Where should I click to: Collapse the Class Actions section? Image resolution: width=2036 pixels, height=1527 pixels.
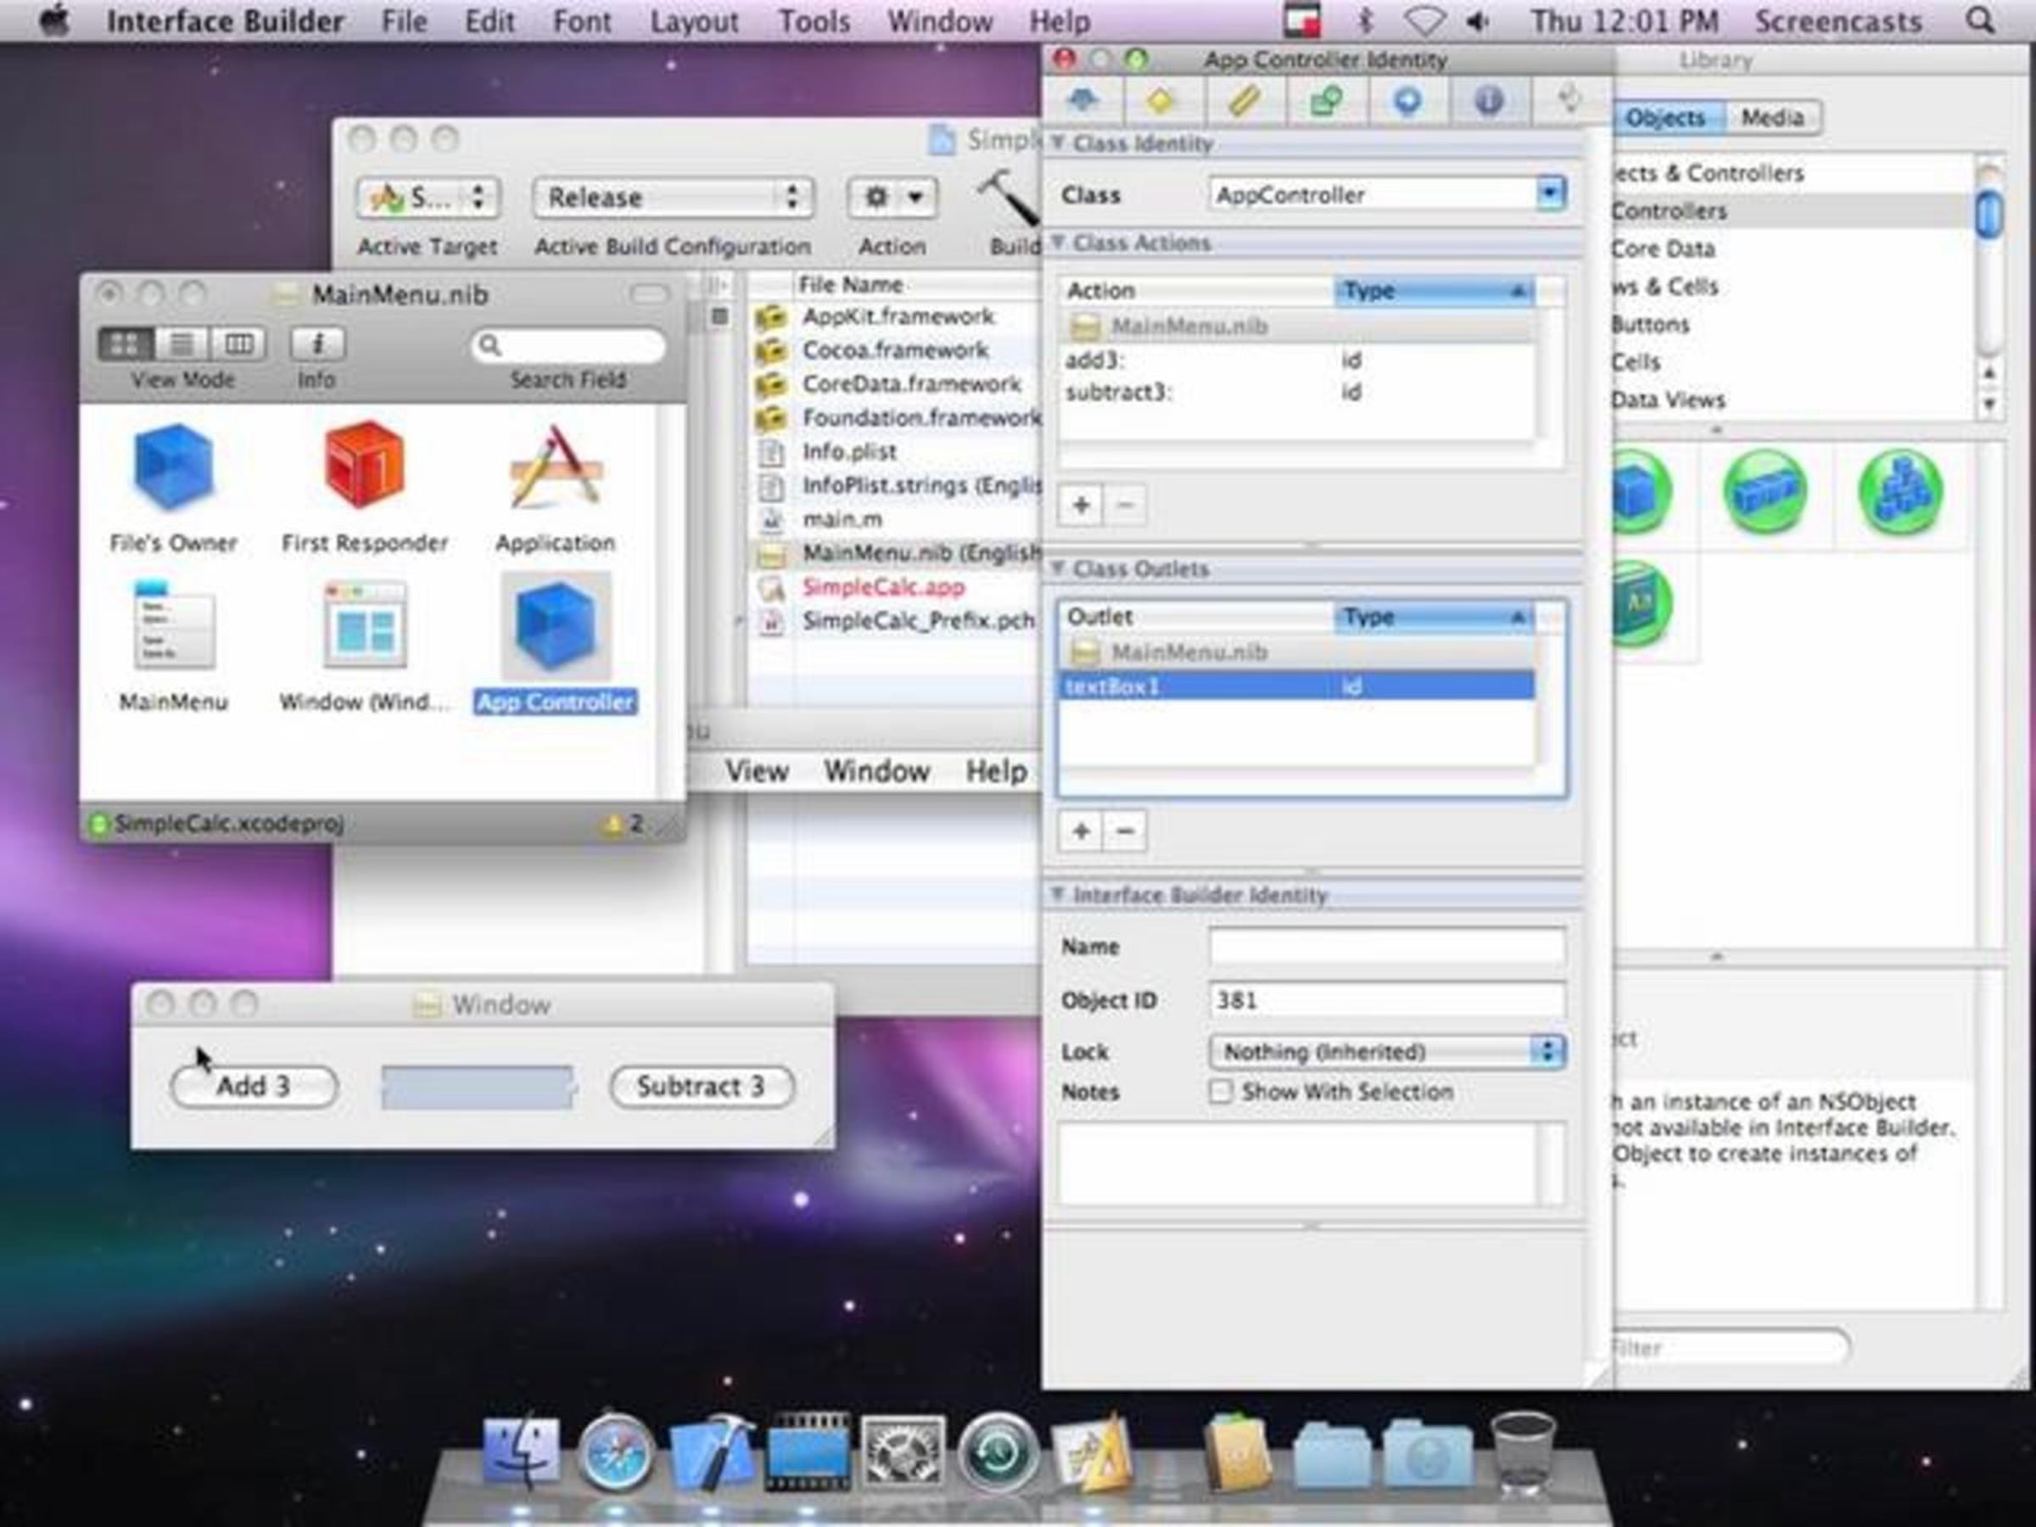[1058, 242]
